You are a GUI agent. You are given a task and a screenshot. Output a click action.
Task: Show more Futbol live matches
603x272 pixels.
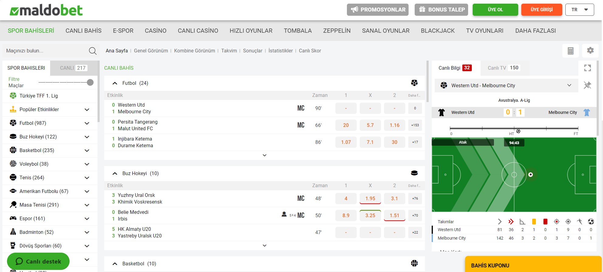[264, 155]
